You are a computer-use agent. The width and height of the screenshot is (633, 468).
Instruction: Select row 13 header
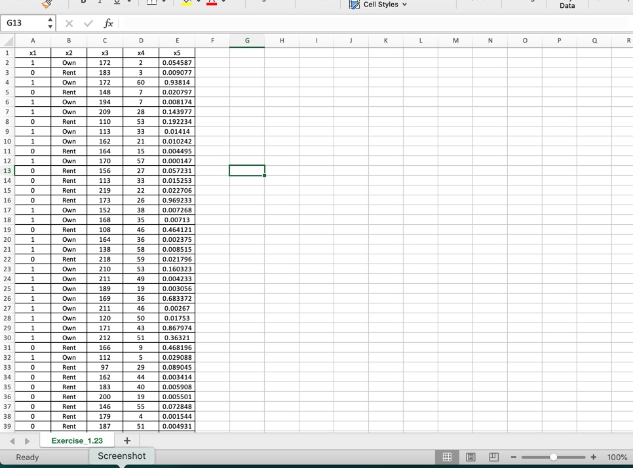7,171
